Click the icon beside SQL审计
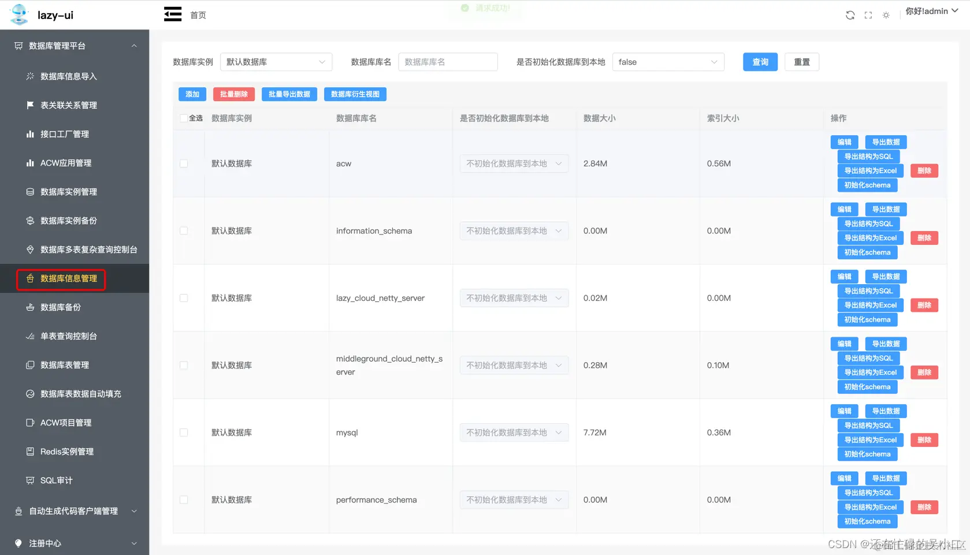970x555 pixels. pos(30,480)
